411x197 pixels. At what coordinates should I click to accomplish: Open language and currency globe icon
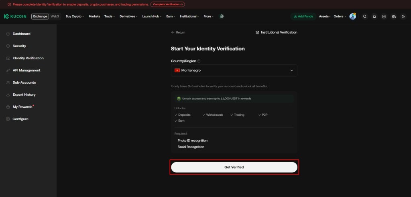pos(394,16)
